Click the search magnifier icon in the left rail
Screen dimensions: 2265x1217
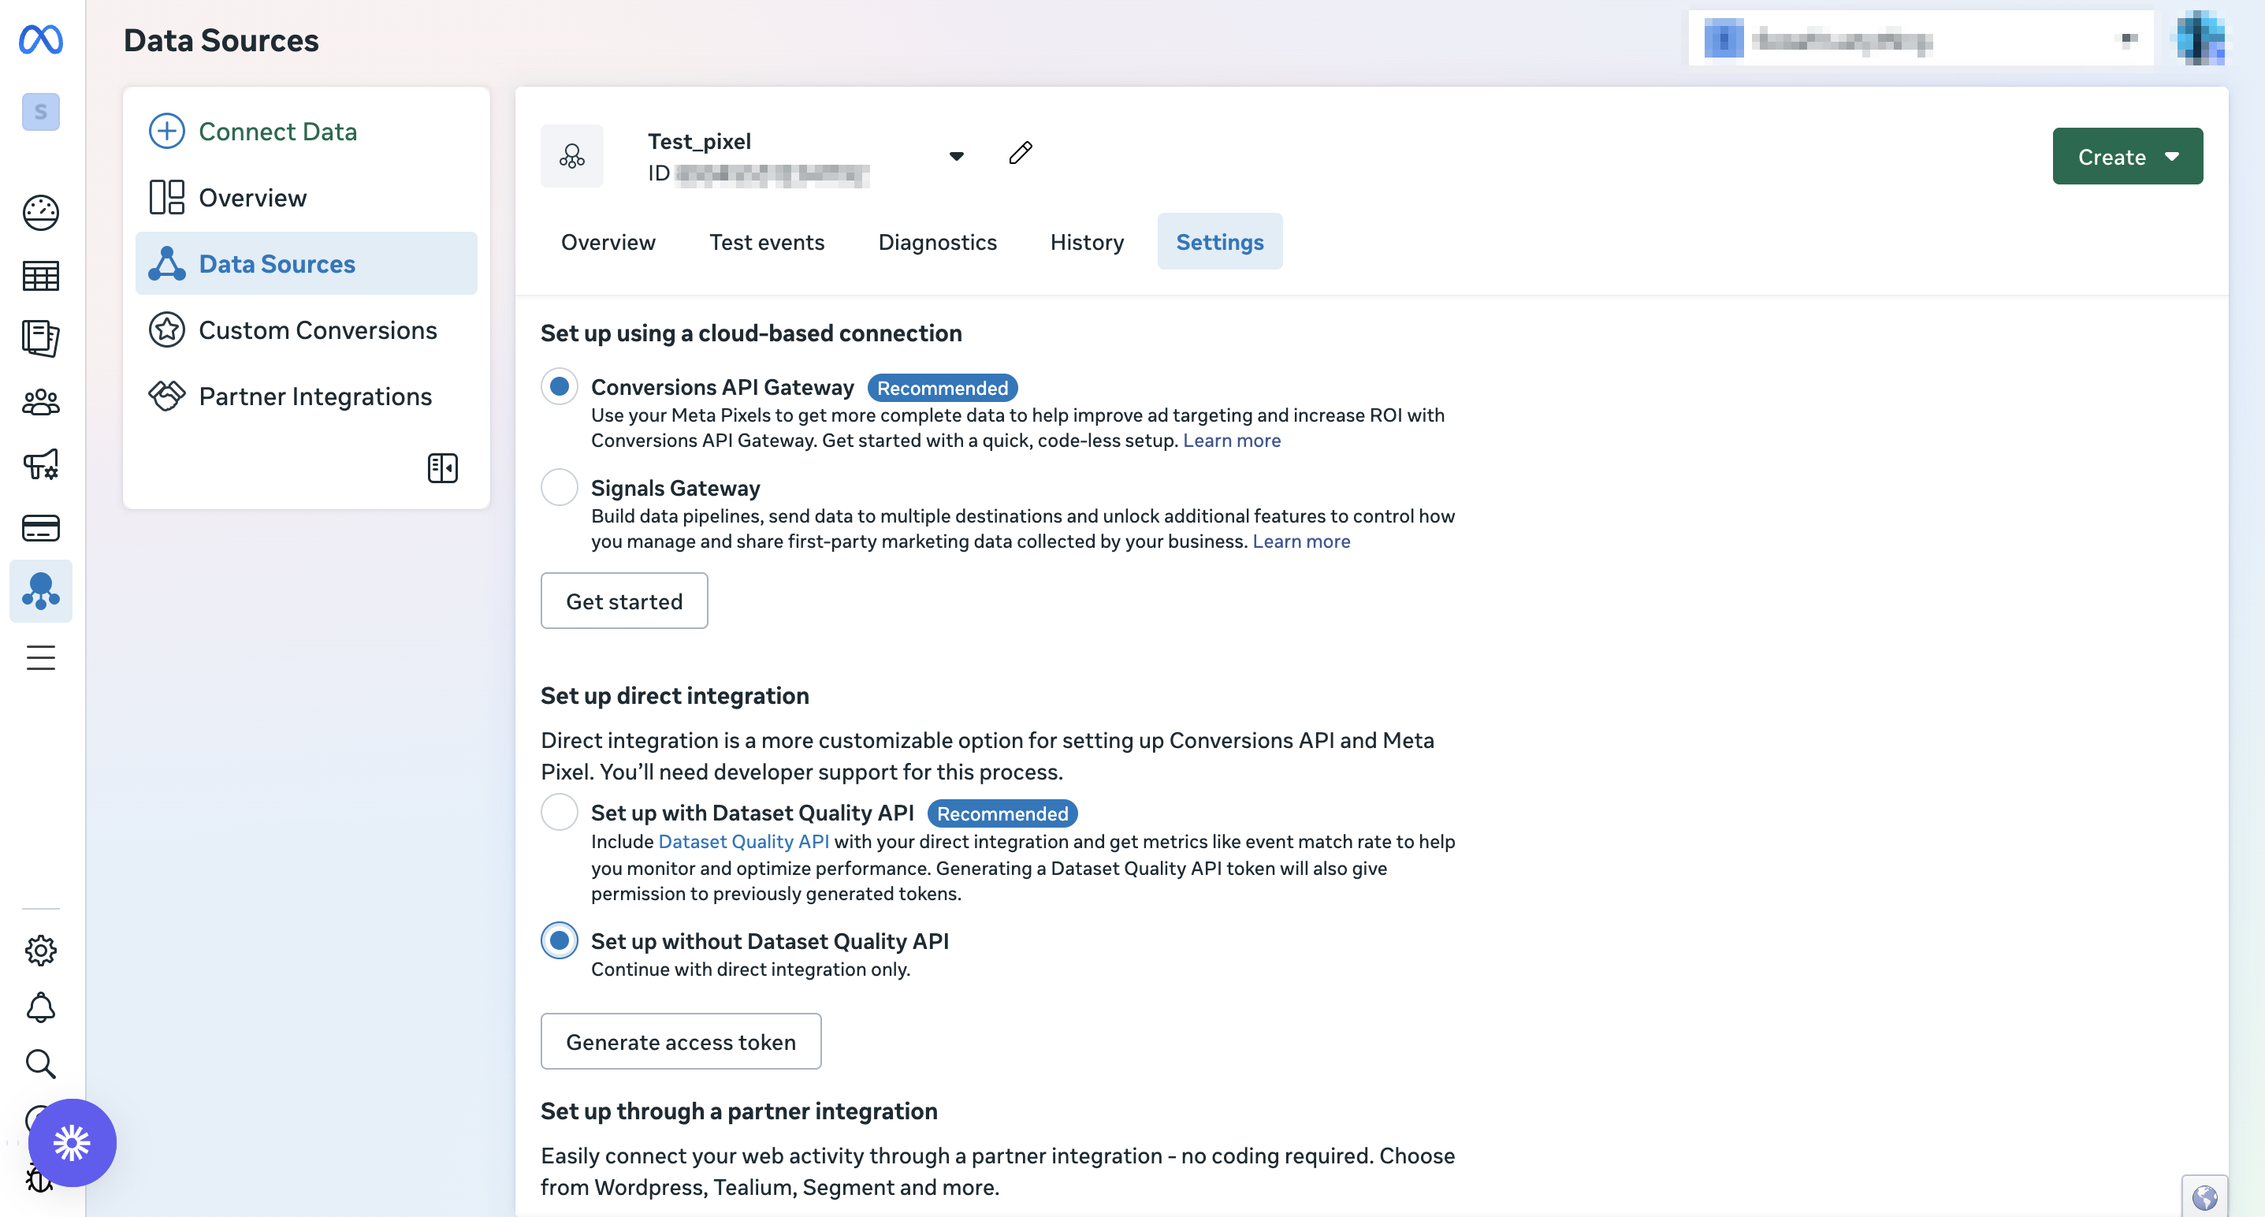[x=40, y=1064]
